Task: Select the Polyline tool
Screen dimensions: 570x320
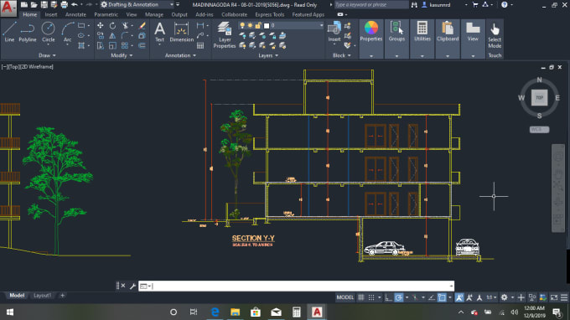Action: click(x=28, y=32)
